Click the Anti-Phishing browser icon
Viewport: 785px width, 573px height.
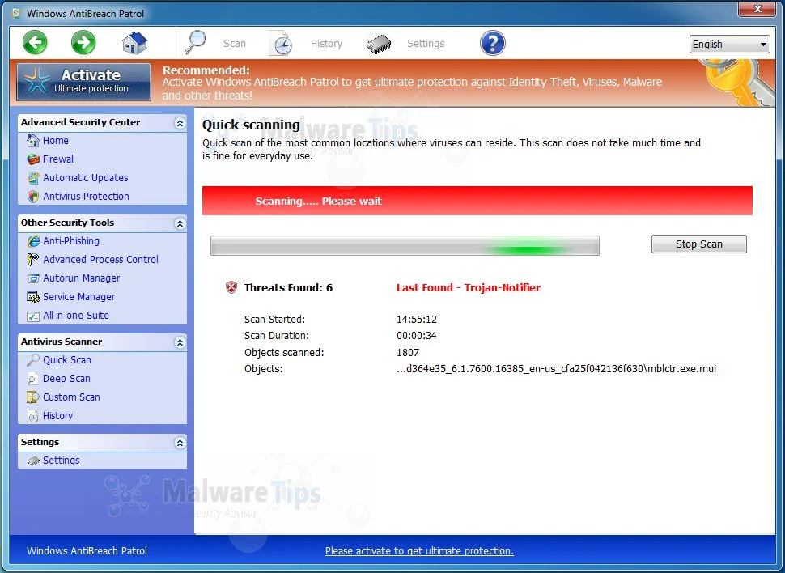click(x=33, y=241)
